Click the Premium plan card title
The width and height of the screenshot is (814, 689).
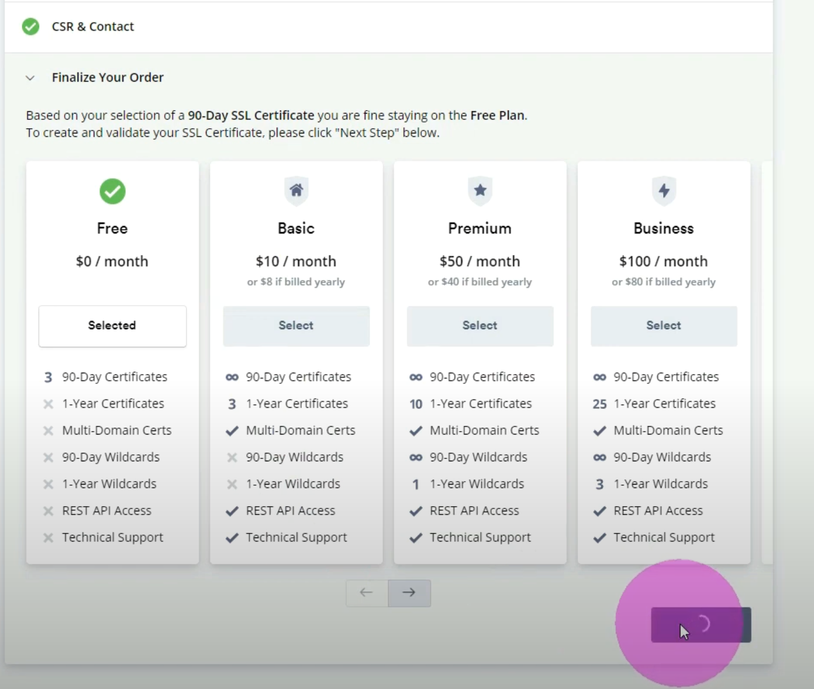[480, 228]
